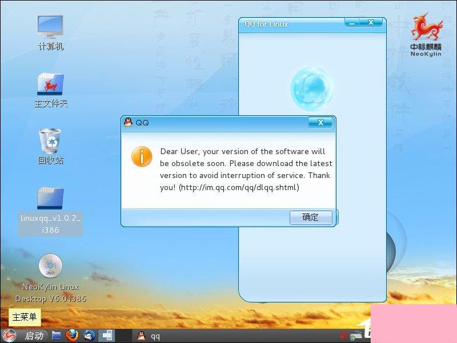Click the network tray icon
The height and width of the screenshot is (343, 457).
point(356,336)
